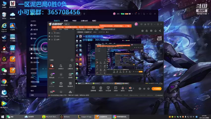Open the highlighted 弹幕助手 tool
The width and height of the screenshot is (211, 119).
[52, 67]
